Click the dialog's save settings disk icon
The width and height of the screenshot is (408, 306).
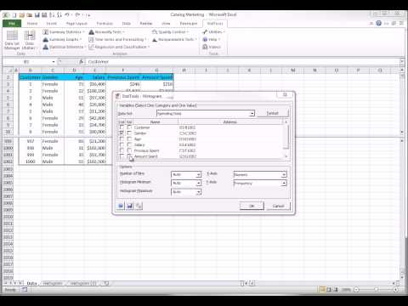point(130,206)
